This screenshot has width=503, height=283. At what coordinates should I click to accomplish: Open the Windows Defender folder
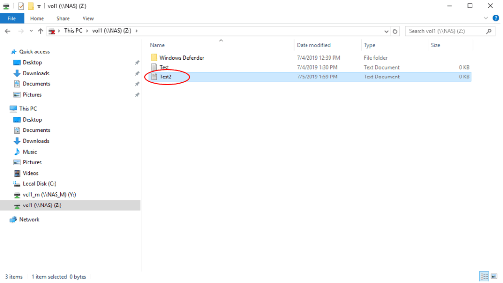pos(184,57)
